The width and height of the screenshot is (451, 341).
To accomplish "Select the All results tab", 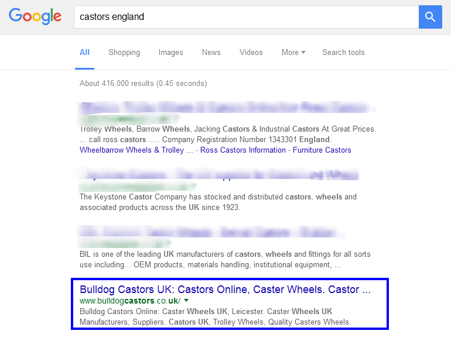I will [84, 52].
